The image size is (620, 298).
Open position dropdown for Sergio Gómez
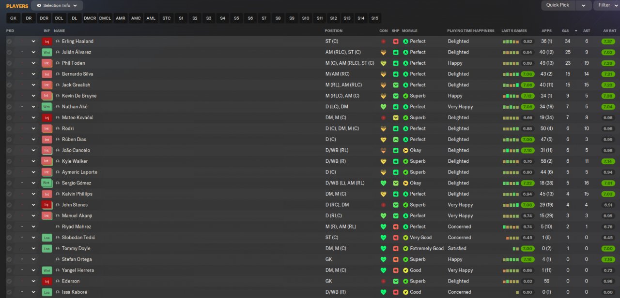click(33, 183)
